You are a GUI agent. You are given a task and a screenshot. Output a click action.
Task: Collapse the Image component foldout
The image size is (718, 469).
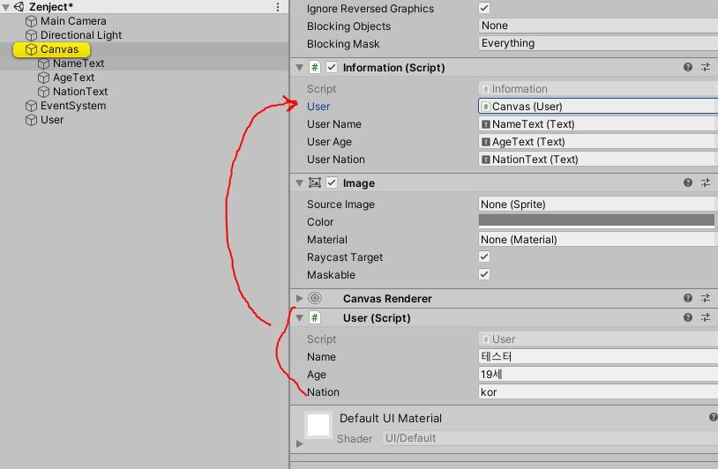299,183
